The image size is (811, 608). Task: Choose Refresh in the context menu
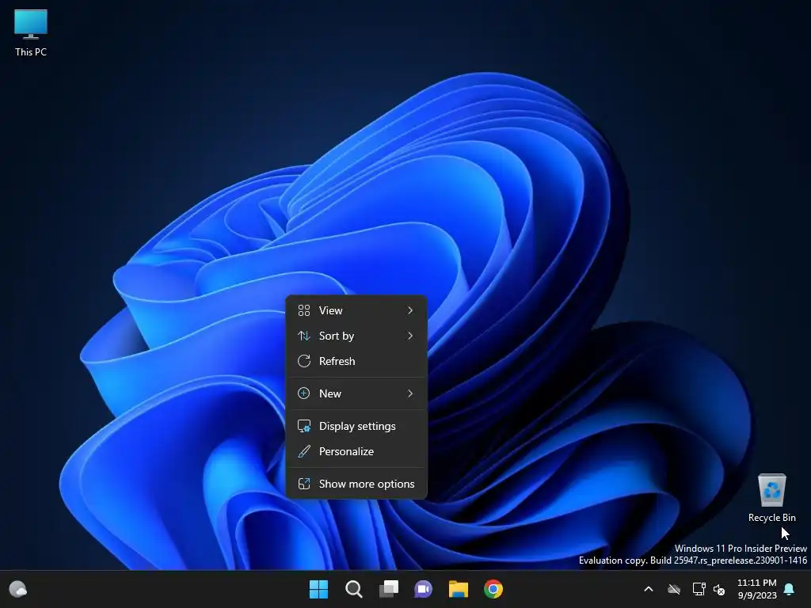356,361
